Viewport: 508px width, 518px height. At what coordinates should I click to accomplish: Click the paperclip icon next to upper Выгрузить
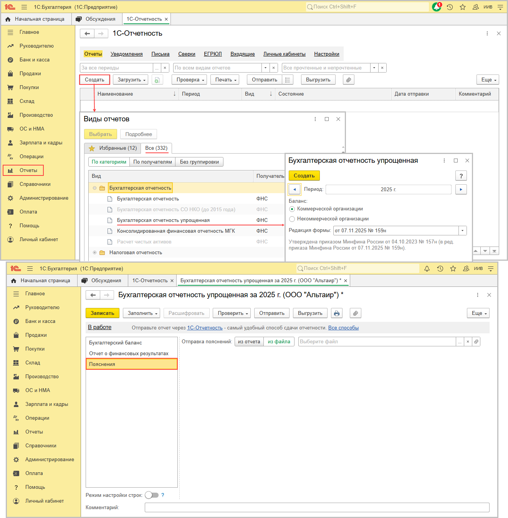(348, 79)
